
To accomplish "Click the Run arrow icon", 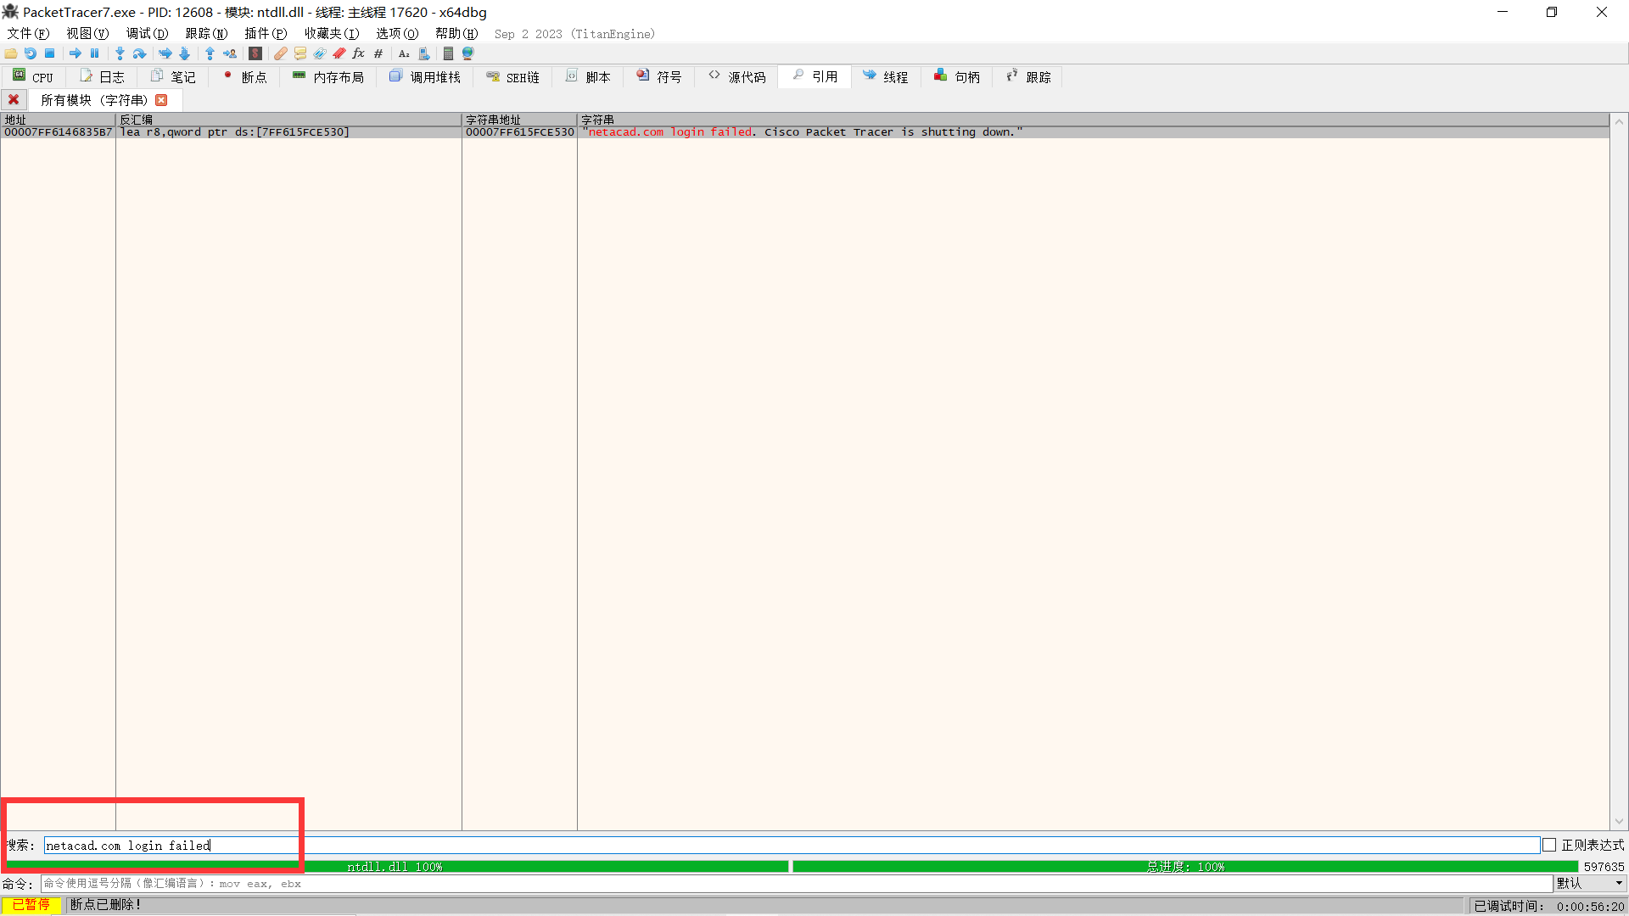I will coord(76,53).
